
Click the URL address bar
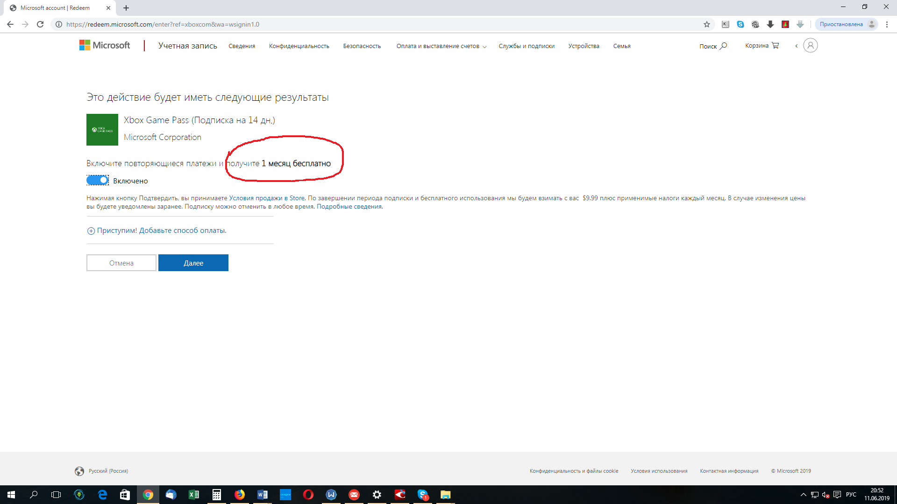pos(383,24)
